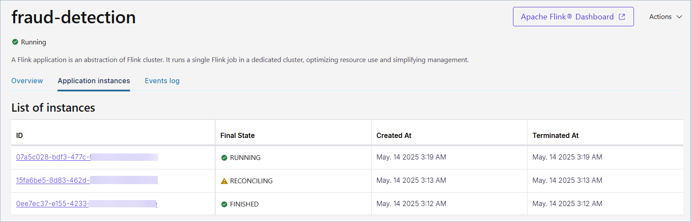Click external link icon on Dashboard button
691x222 pixels.
(622, 17)
